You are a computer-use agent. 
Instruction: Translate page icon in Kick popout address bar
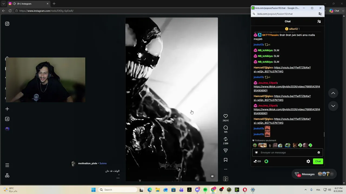tap(320, 14)
